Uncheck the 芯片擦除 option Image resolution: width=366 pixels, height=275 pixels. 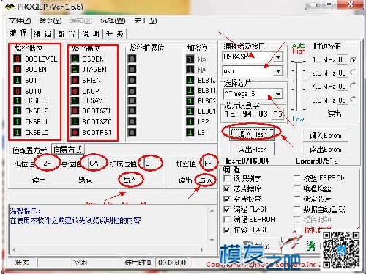click(x=227, y=188)
